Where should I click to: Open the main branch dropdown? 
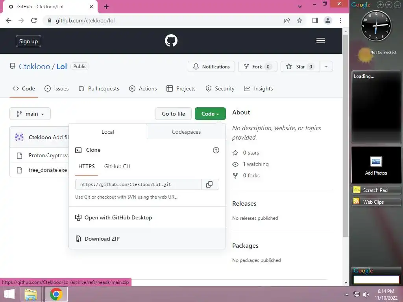(x=30, y=114)
